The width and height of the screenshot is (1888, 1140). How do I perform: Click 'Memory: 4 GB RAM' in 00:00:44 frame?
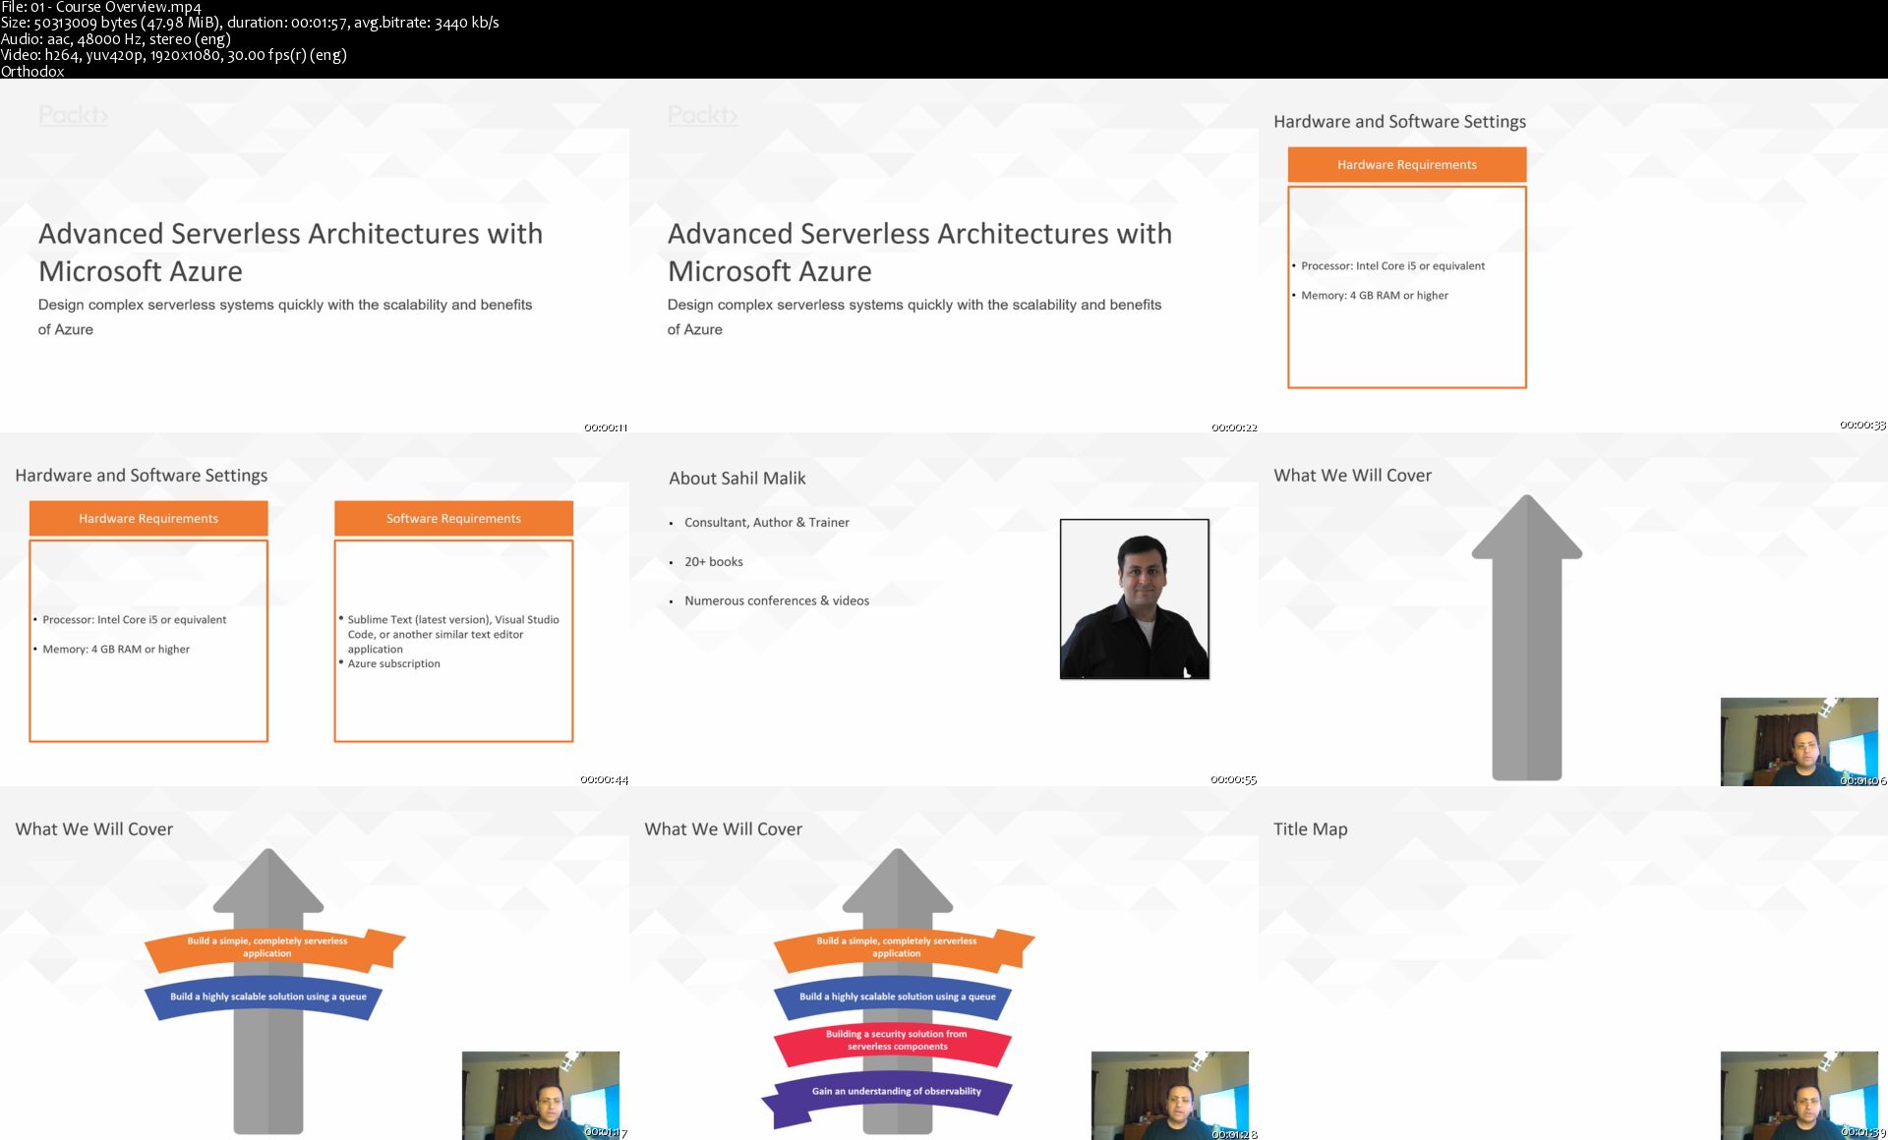point(116,649)
